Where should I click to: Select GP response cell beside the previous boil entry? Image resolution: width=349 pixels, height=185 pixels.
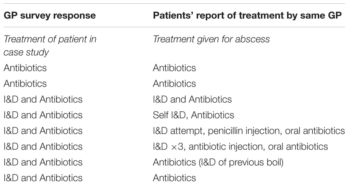[43, 162]
